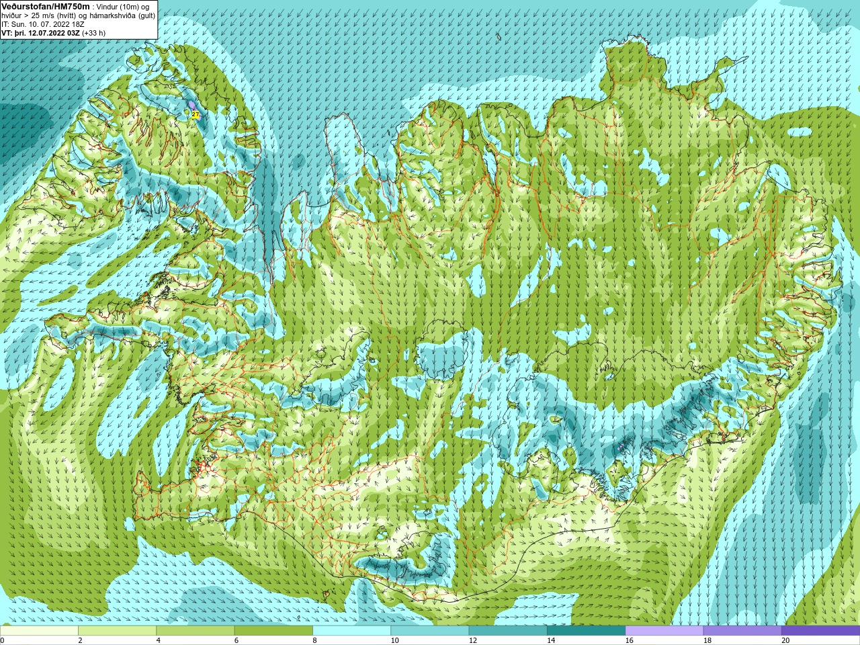This screenshot has width=860, height=645.
Task: Choose the dark teal 14–16 m/s legend swatch
Action: click(586, 631)
